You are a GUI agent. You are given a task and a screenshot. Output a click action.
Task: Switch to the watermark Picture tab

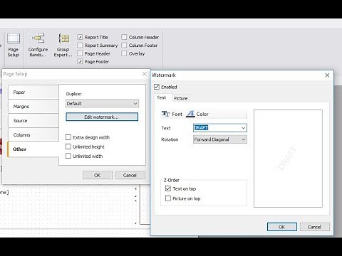[180, 98]
